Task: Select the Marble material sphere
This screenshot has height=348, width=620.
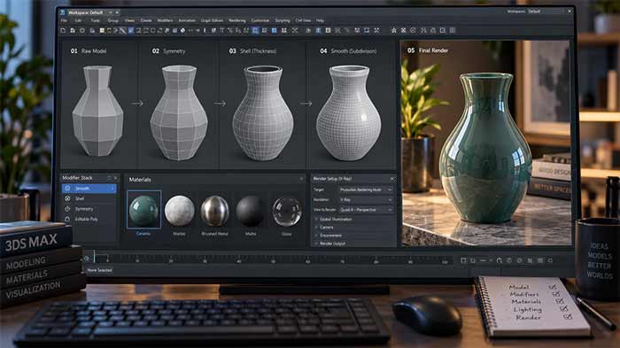Action: pos(180,211)
